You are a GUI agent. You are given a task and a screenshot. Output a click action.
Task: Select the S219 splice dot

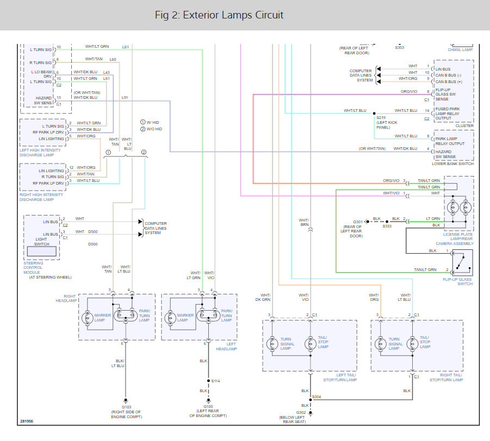[374, 114]
